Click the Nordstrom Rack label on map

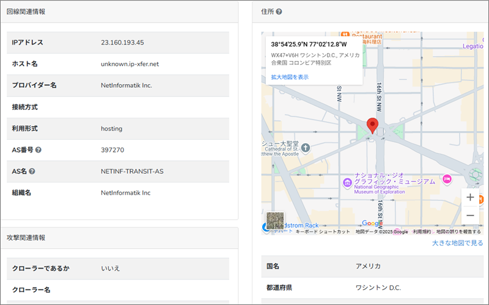[301, 225]
